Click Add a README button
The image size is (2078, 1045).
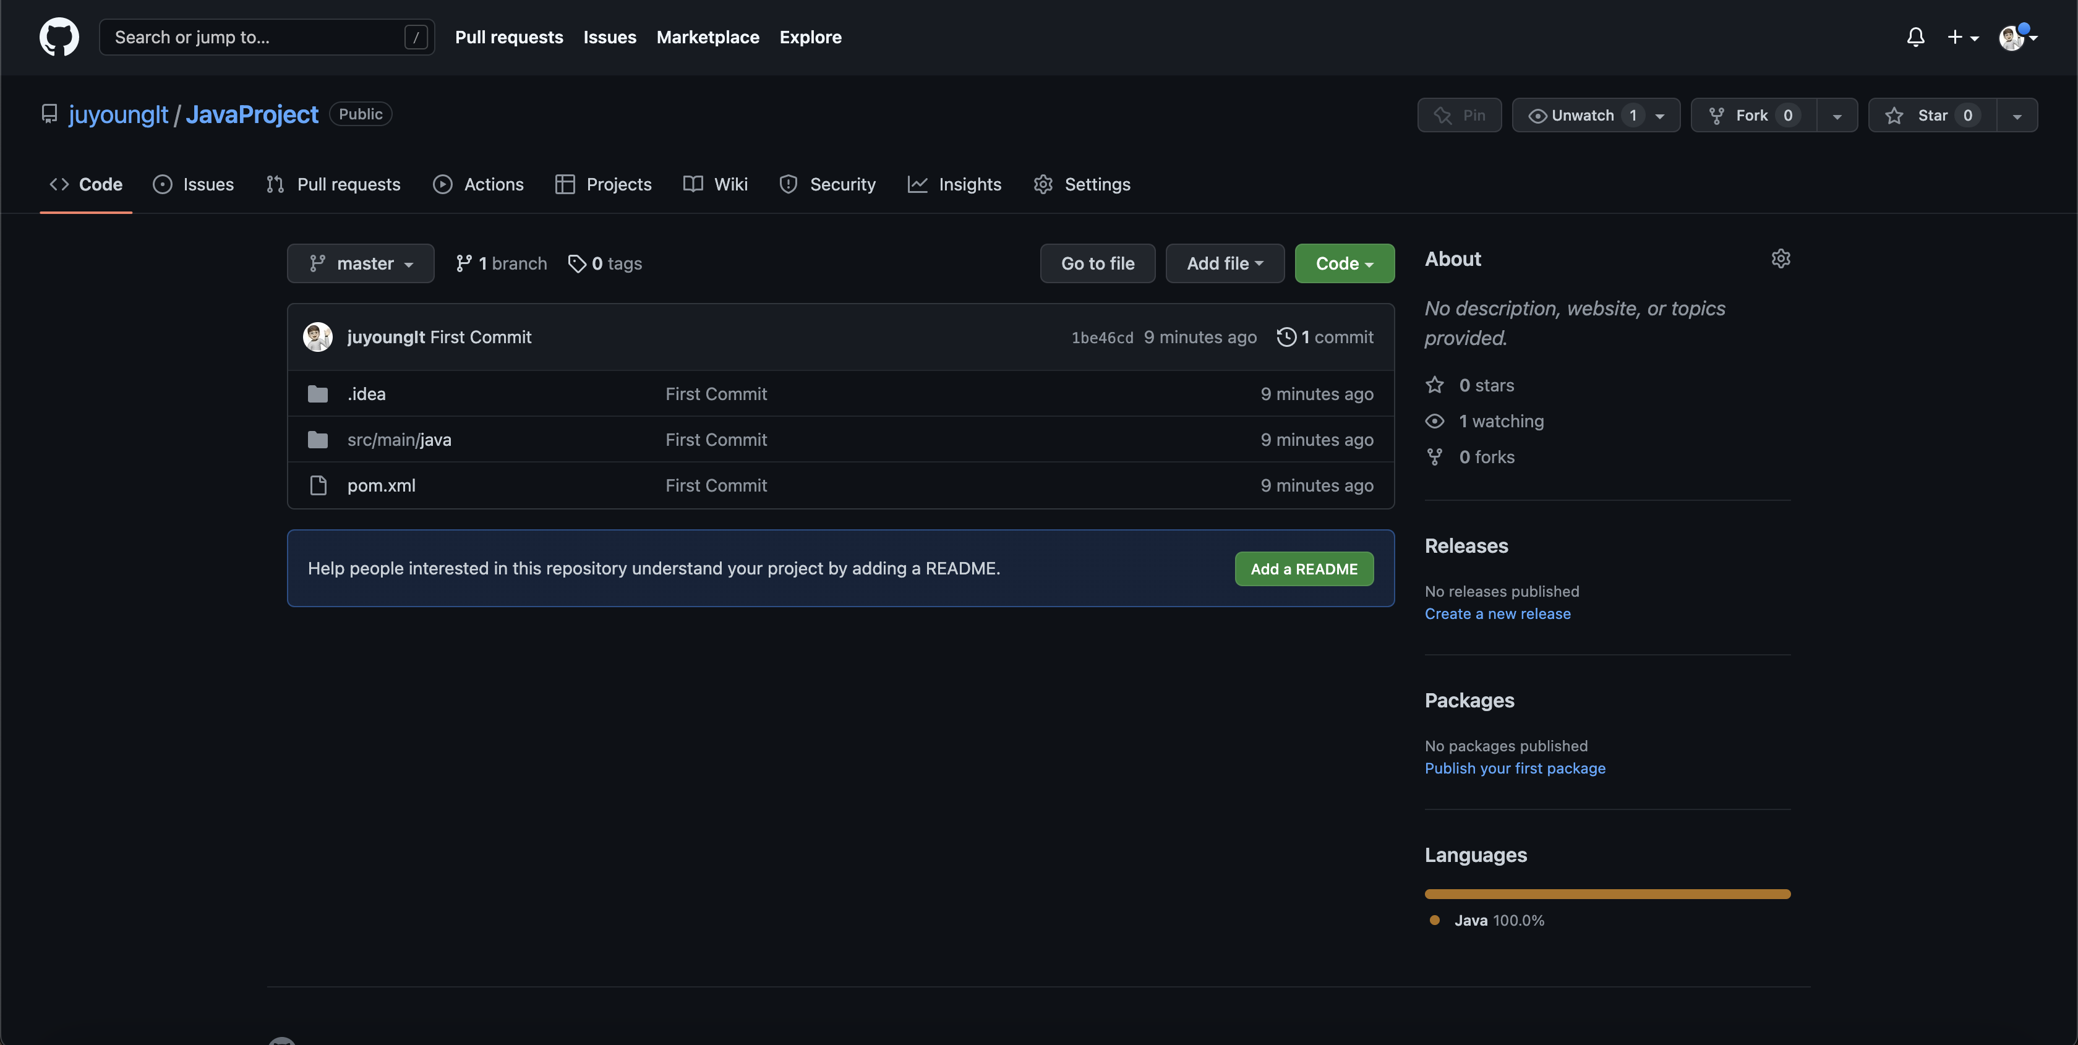[x=1304, y=569]
